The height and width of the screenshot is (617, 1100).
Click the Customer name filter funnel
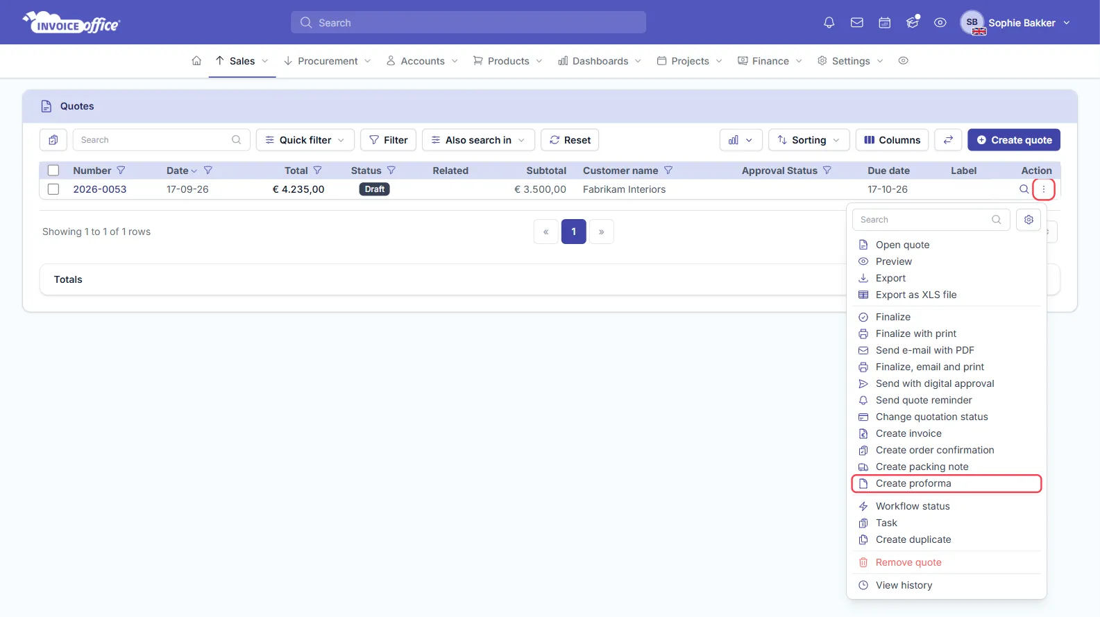click(x=668, y=171)
